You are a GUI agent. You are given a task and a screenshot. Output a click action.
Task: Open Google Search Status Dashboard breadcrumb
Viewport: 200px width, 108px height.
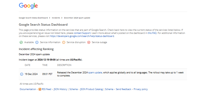33,18
